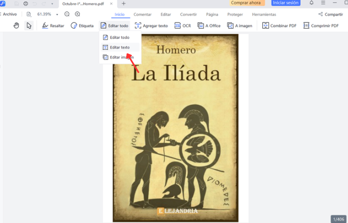Click the print icon in title bar
This screenshot has width=348, height=223.
26,4
